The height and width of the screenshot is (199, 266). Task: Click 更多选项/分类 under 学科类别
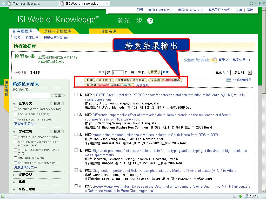click(x=25, y=167)
